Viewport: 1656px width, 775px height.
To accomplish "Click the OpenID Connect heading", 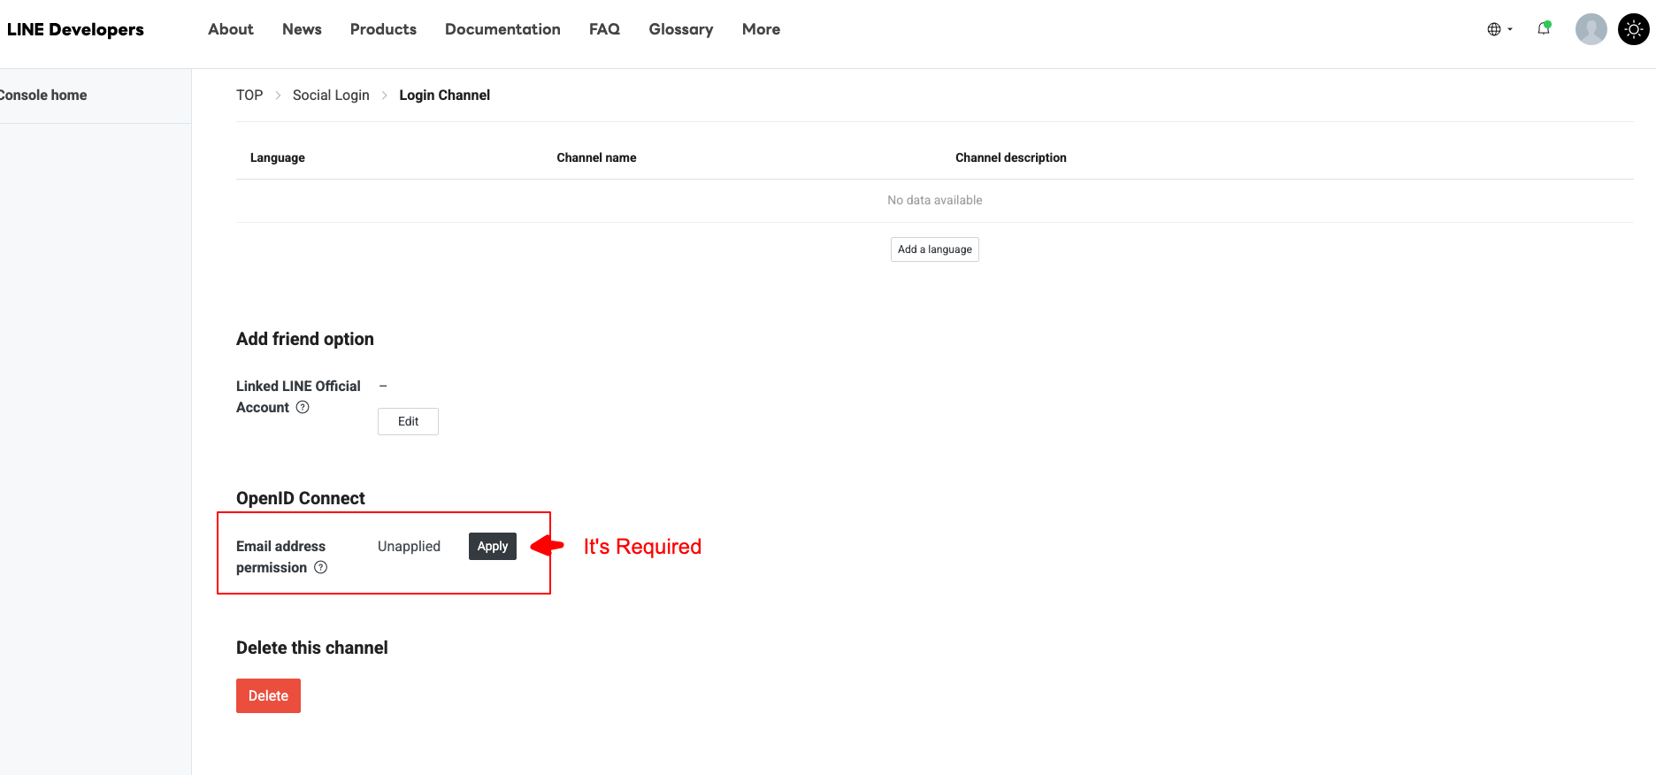I will (x=300, y=498).
